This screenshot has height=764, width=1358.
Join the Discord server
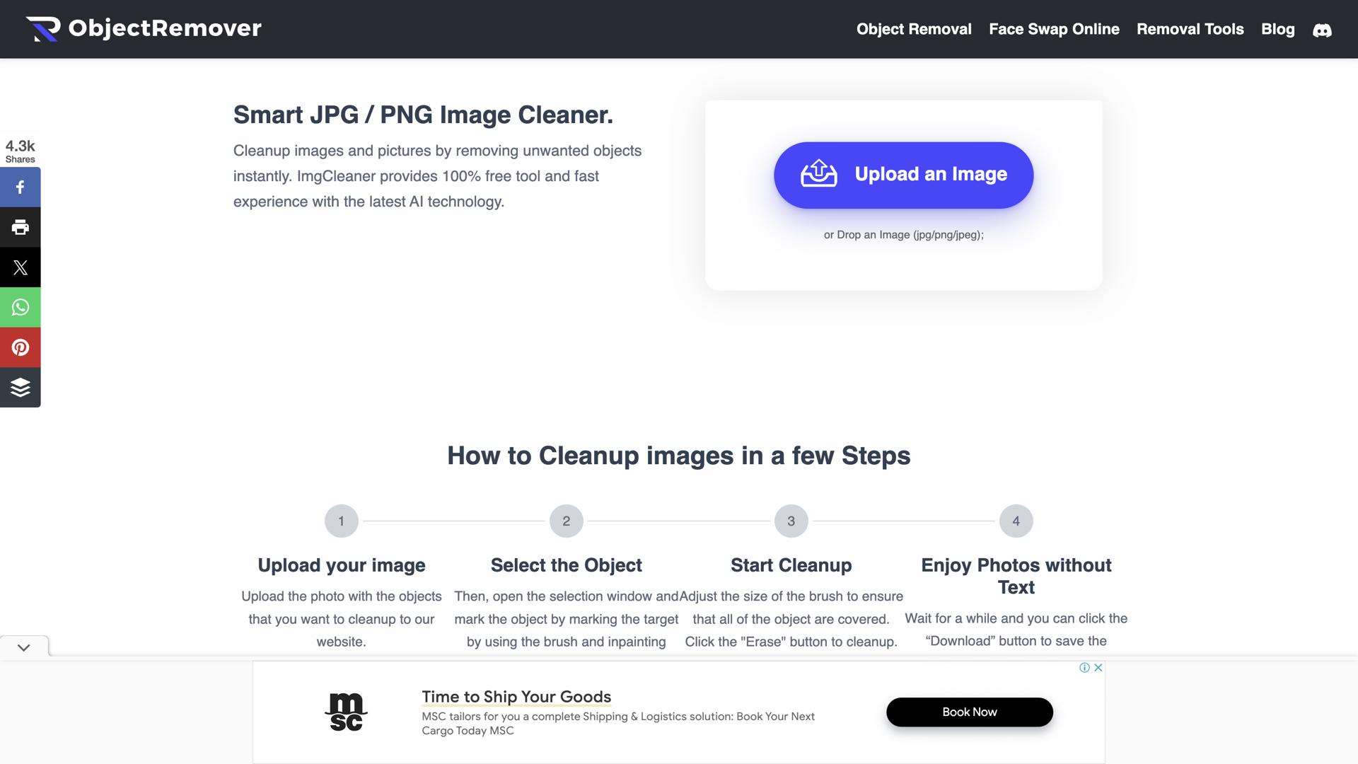tap(1322, 30)
